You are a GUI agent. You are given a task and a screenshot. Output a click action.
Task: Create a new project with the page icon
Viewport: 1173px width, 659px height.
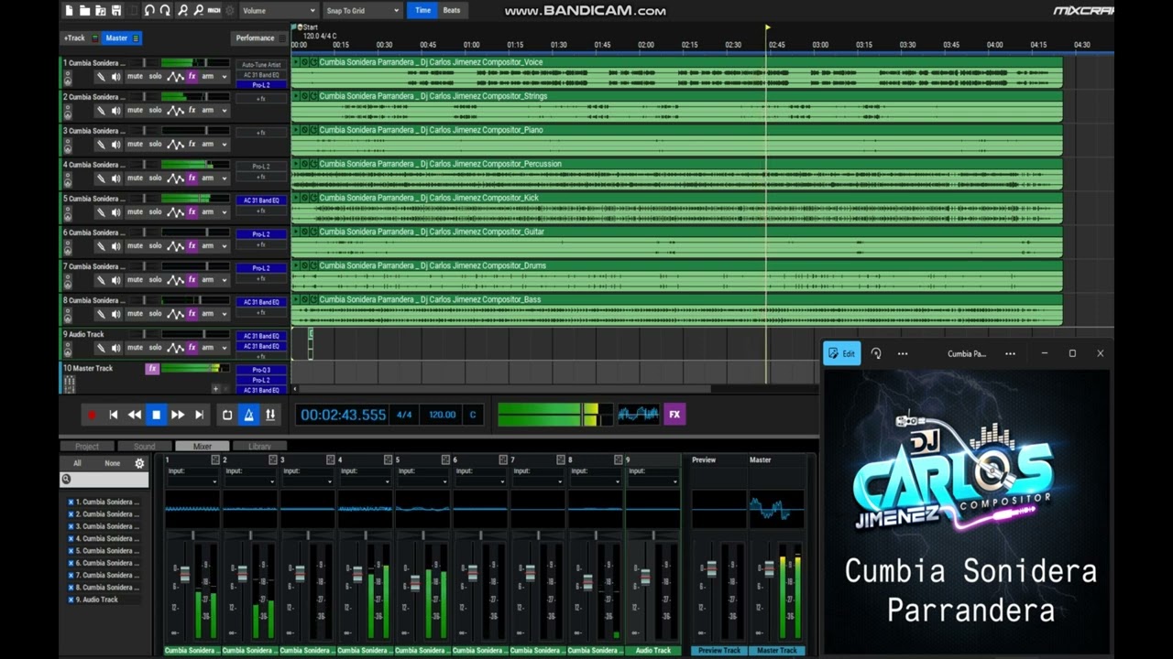point(71,11)
